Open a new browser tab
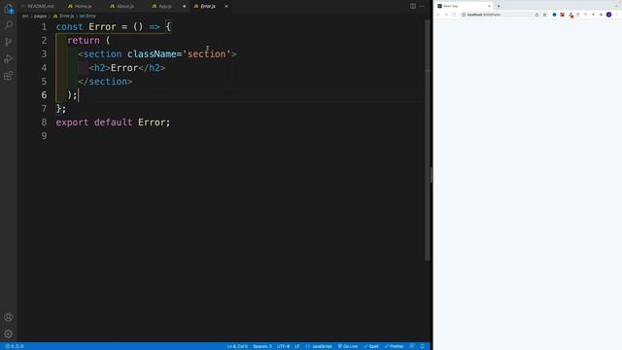622x350 pixels. pos(499,6)
